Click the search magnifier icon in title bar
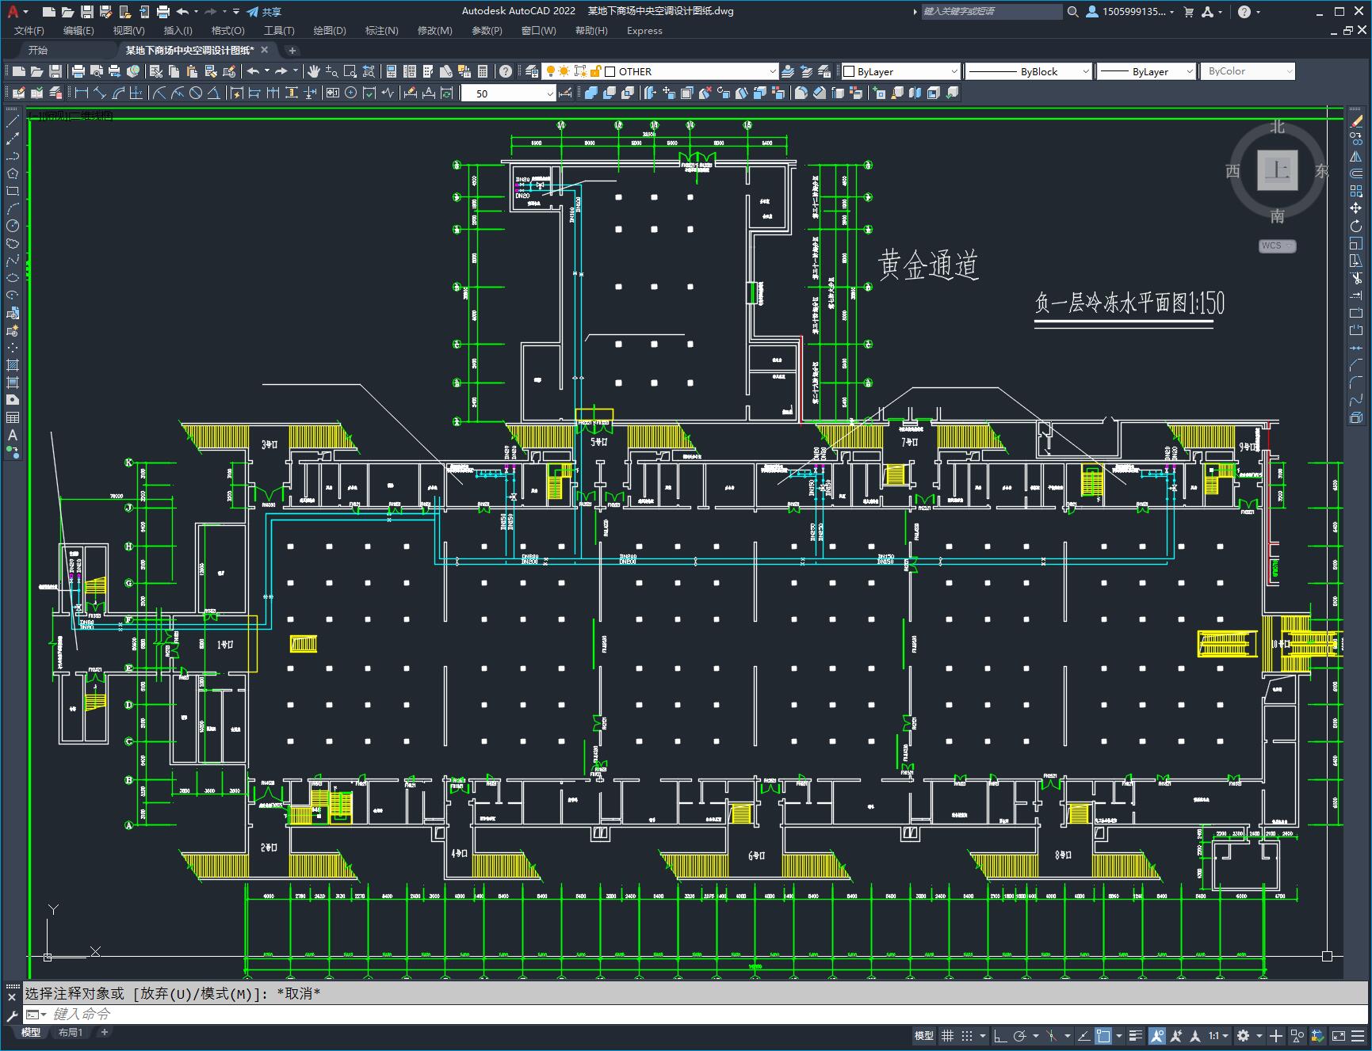 coord(1072,12)
